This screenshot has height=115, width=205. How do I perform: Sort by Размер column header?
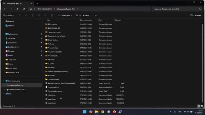click(x=118, y=20)
